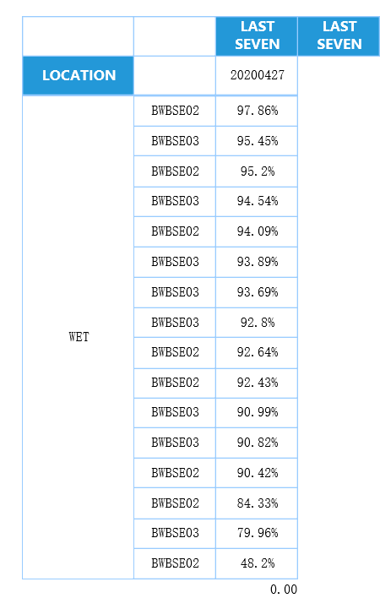Select the lowest 48.2% cell

coord(257,563)
